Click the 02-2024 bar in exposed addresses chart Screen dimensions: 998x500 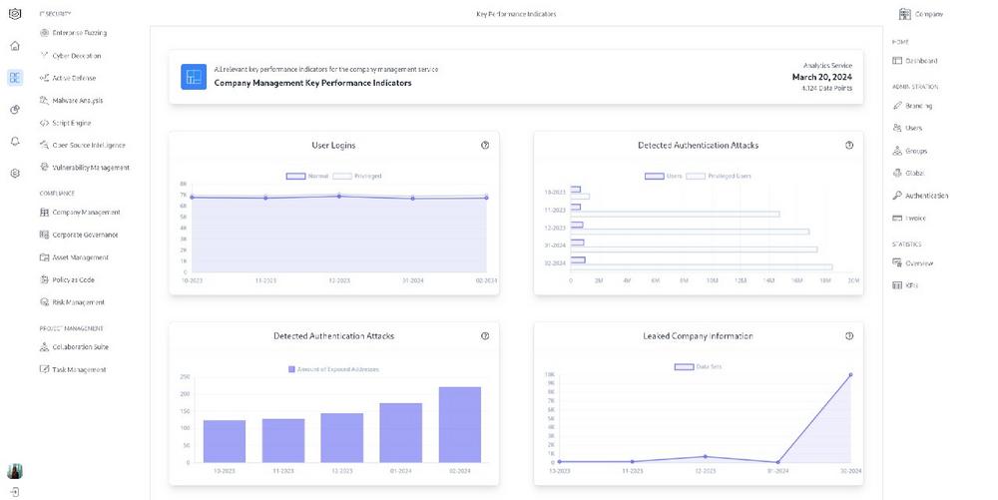459,424
